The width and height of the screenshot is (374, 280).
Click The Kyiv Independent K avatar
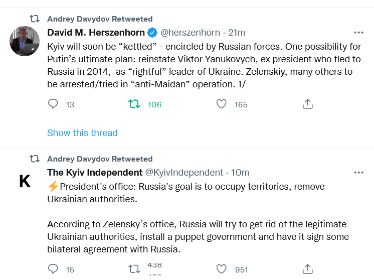25,181
